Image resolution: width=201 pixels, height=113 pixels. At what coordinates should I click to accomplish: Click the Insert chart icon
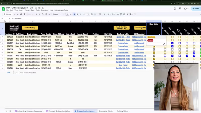[x=124, y=14]
